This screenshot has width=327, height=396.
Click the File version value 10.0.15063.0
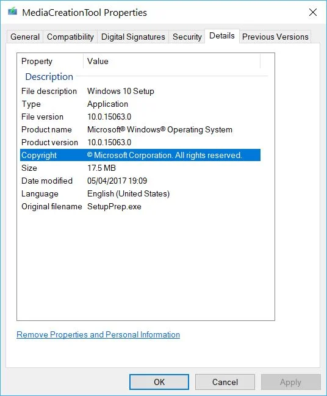click(109, 117)
